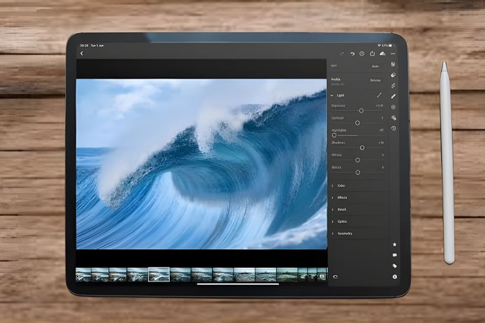Select the diagonal brush tool in side rail
Screen dimensions: 485x323
(x=393, y=96)
